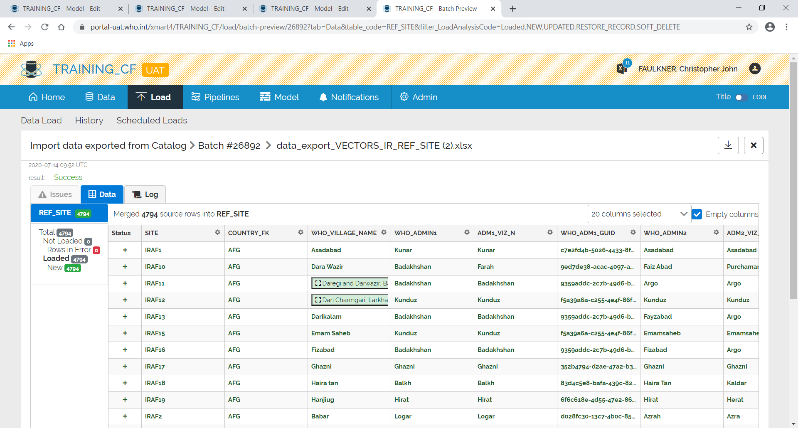Open WHO_ADMIN2 column settings gear
798x428 pixels.
(716, 232)
